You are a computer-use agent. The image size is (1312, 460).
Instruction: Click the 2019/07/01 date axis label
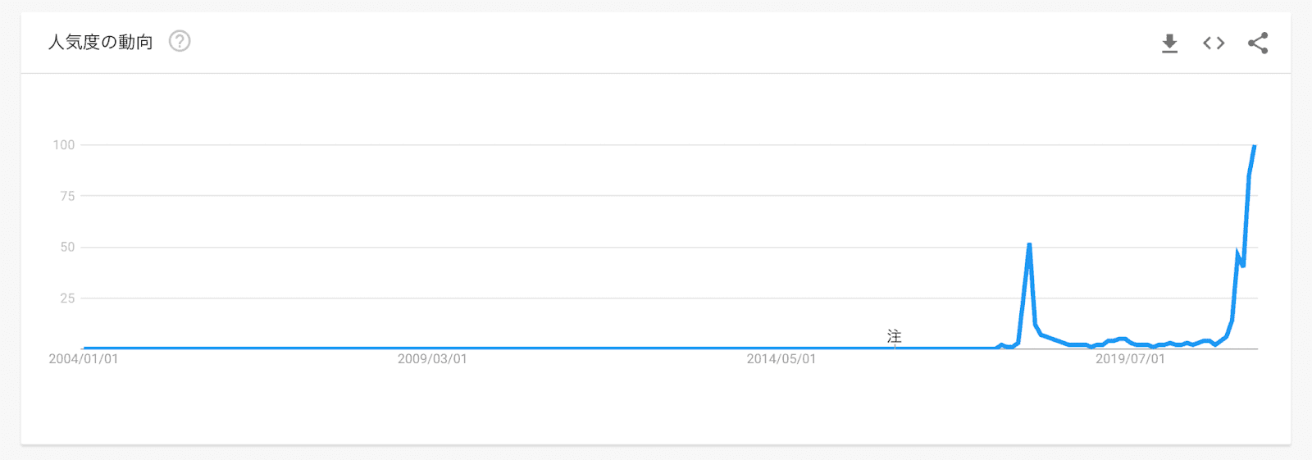click(x=1130, y=359)
